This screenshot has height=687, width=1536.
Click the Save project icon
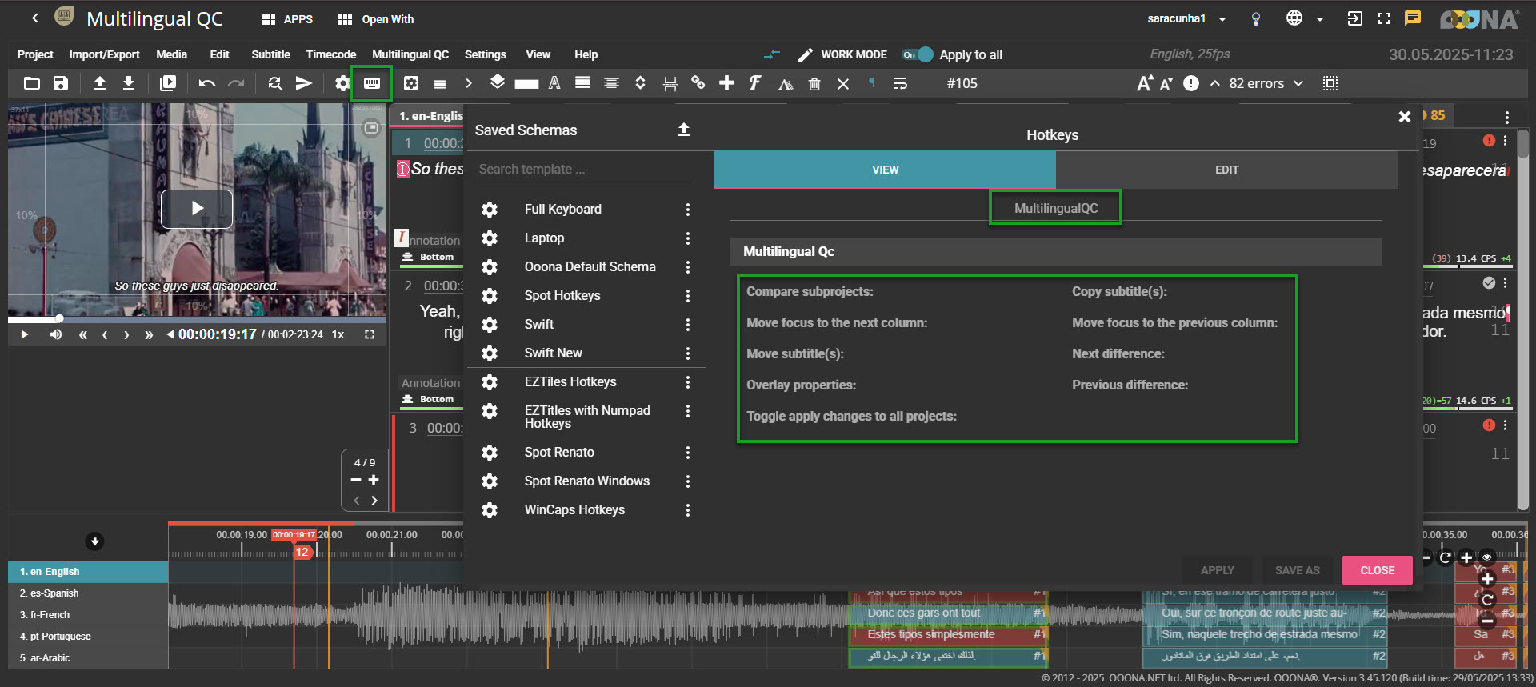[61, 83]
